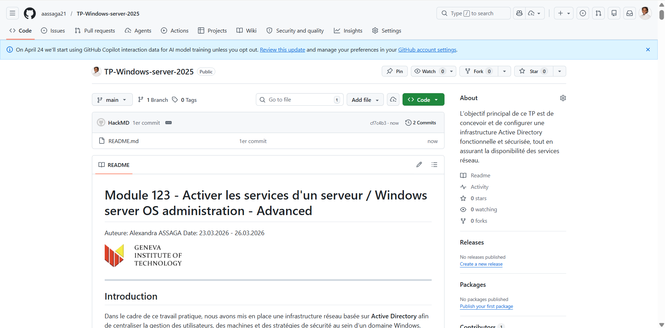
Task: Open the Star lists dropdown arrow
Action: (560, 71)
